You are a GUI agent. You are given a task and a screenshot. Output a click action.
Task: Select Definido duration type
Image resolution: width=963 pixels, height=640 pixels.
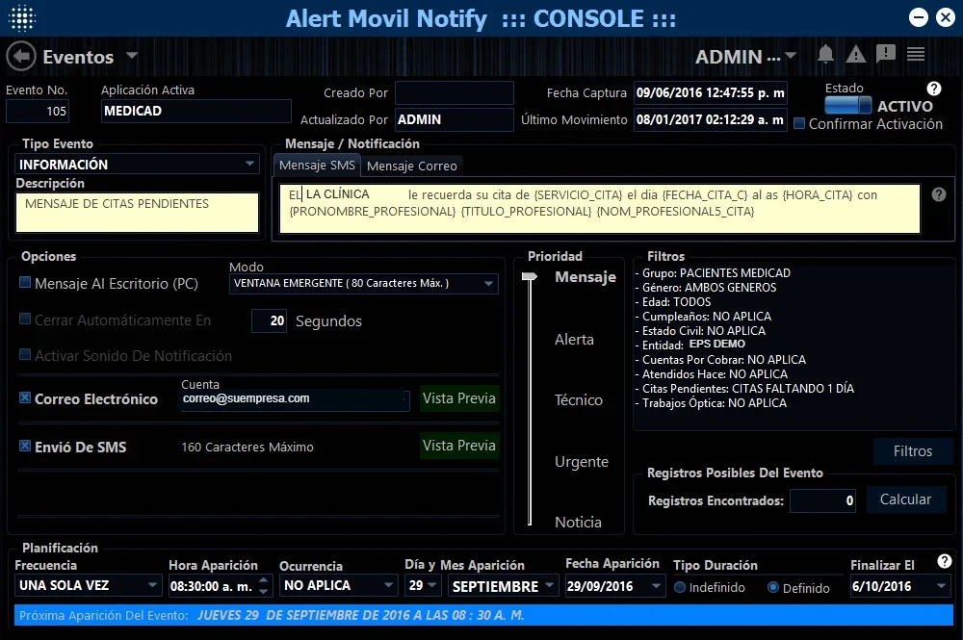(773, 587)
